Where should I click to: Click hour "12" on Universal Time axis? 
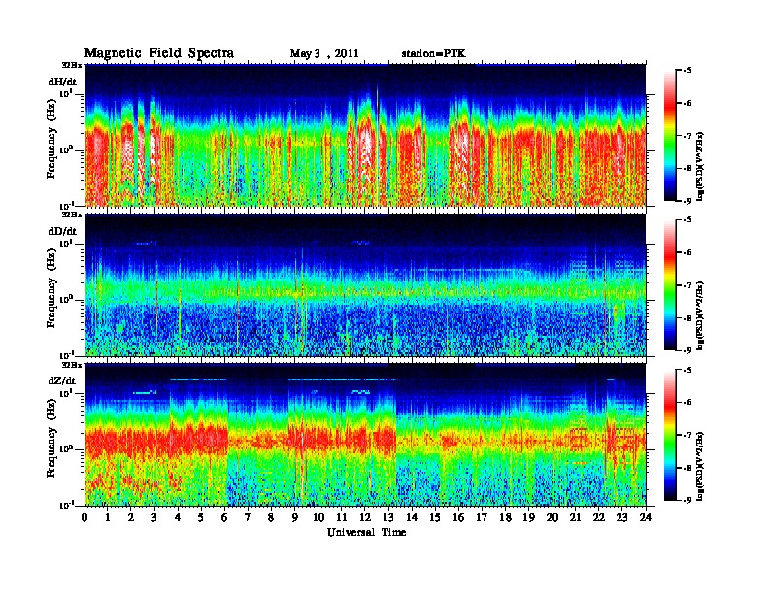coord(364,517)
